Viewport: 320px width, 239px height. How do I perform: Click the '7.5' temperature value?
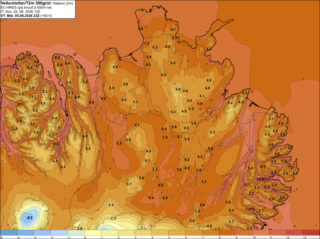point(165,137)
